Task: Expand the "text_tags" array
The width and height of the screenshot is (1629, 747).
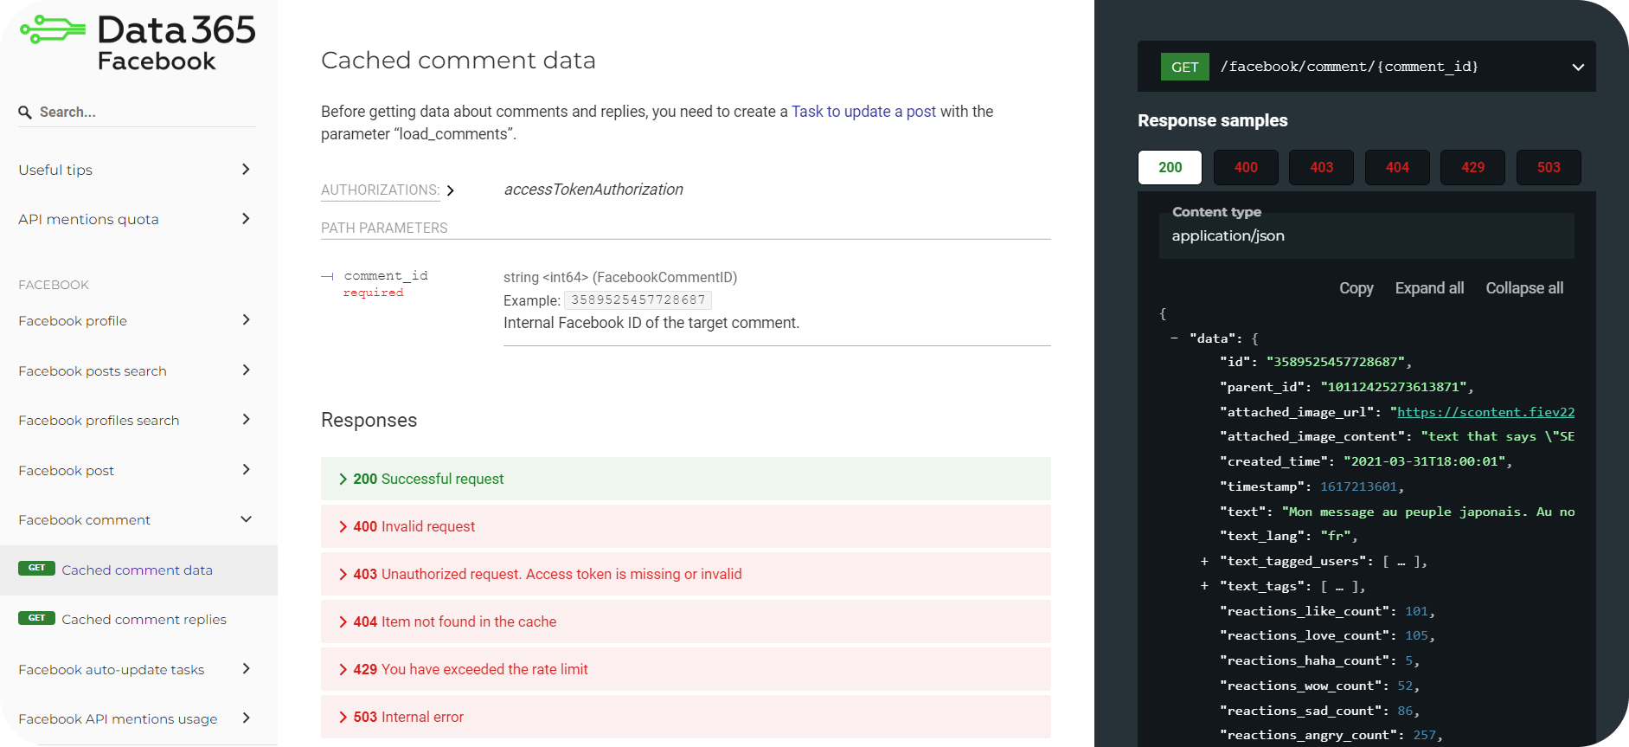Action: pos(1204,586)
